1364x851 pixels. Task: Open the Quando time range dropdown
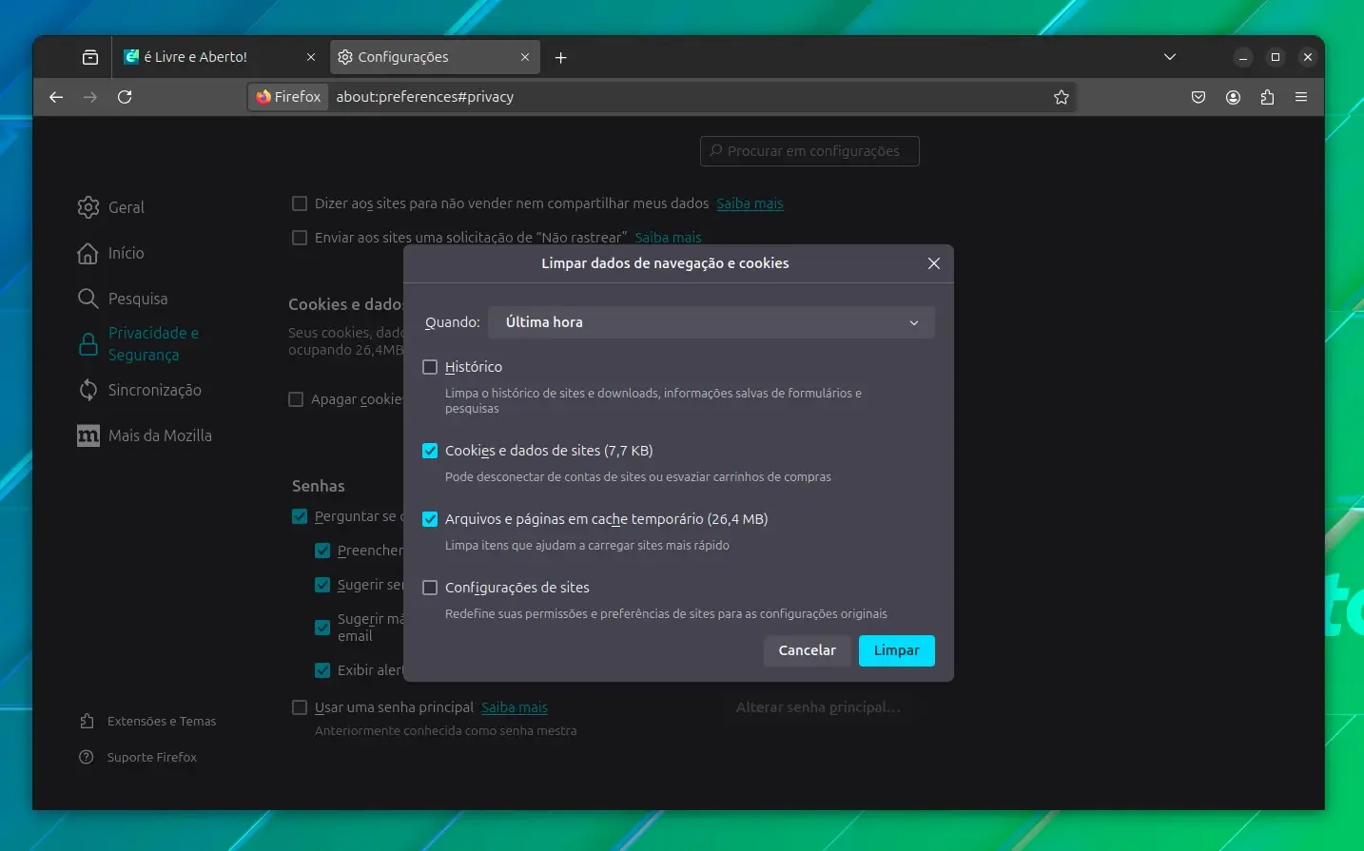coord(711,322)
